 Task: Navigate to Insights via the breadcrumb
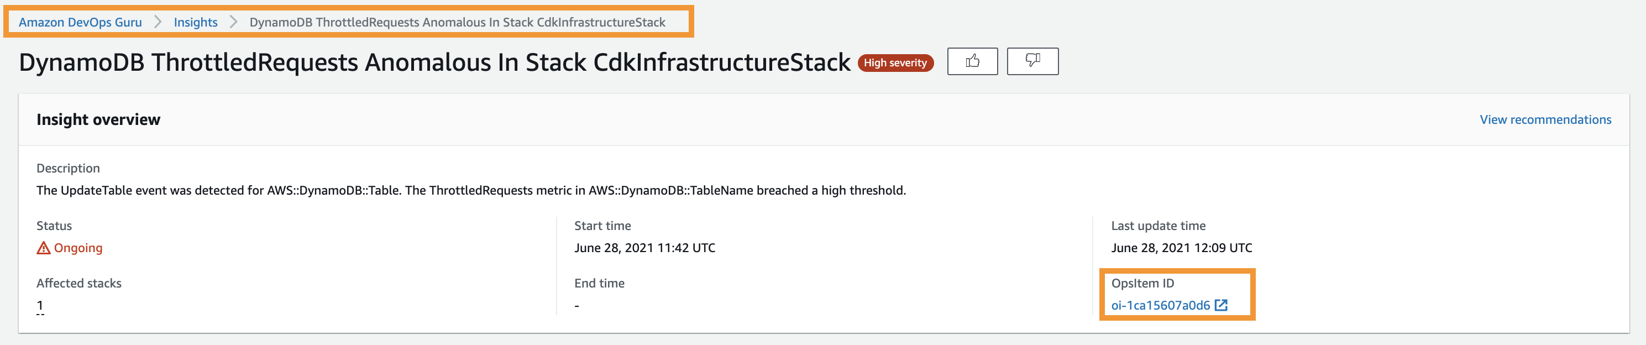196,22
